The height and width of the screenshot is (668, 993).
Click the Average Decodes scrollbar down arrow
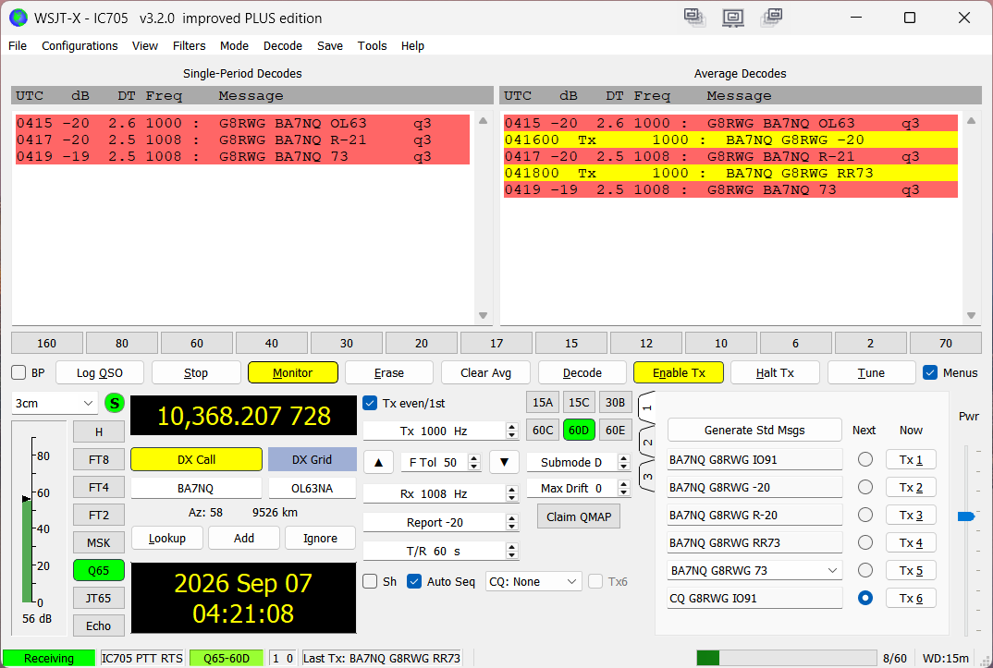(971, 315)
